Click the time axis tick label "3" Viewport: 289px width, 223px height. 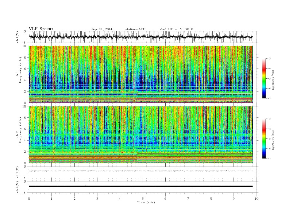click(x=97, y=199)
